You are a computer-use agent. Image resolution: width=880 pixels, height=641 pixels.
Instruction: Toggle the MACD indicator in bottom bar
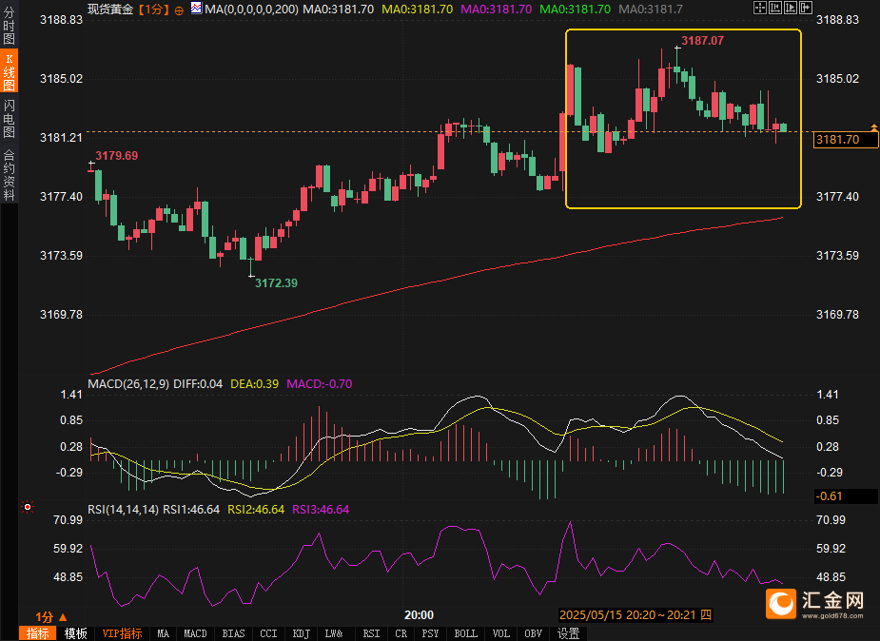(195, 633)
